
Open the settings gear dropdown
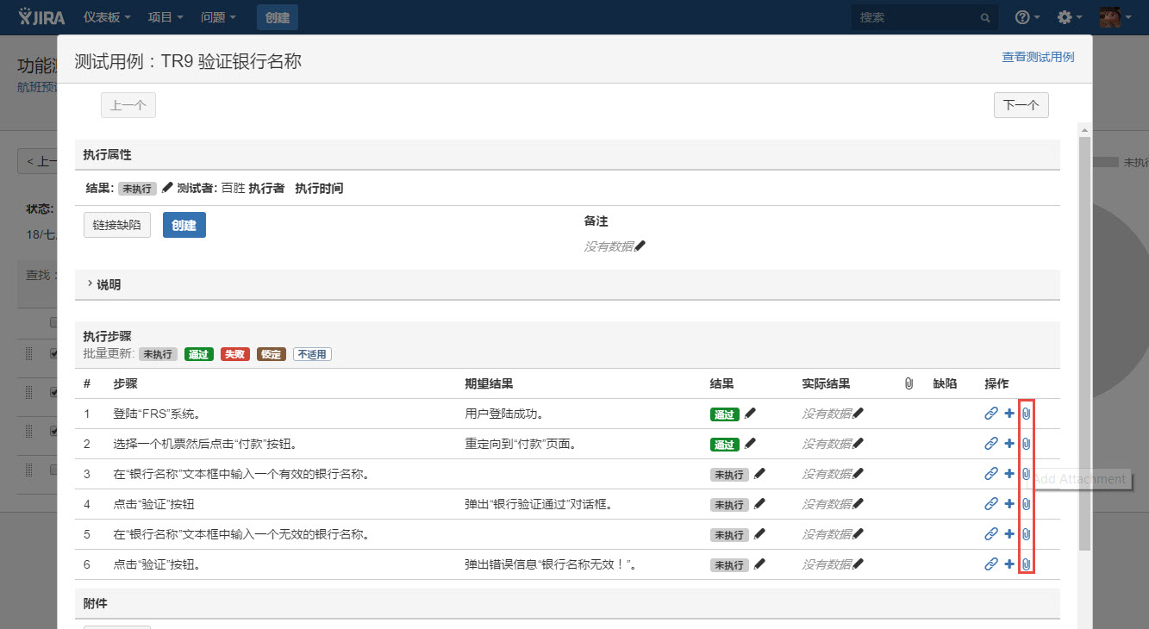coord(1070,17)
